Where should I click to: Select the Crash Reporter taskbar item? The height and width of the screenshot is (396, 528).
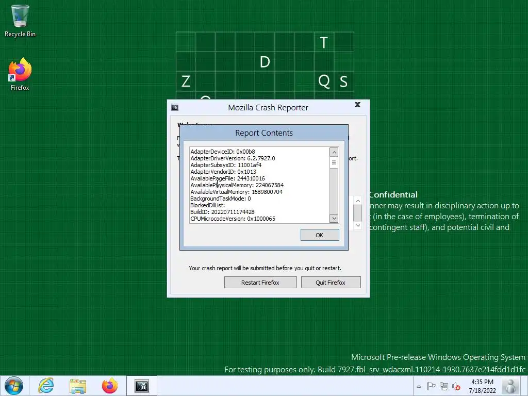tap(142, 386)
